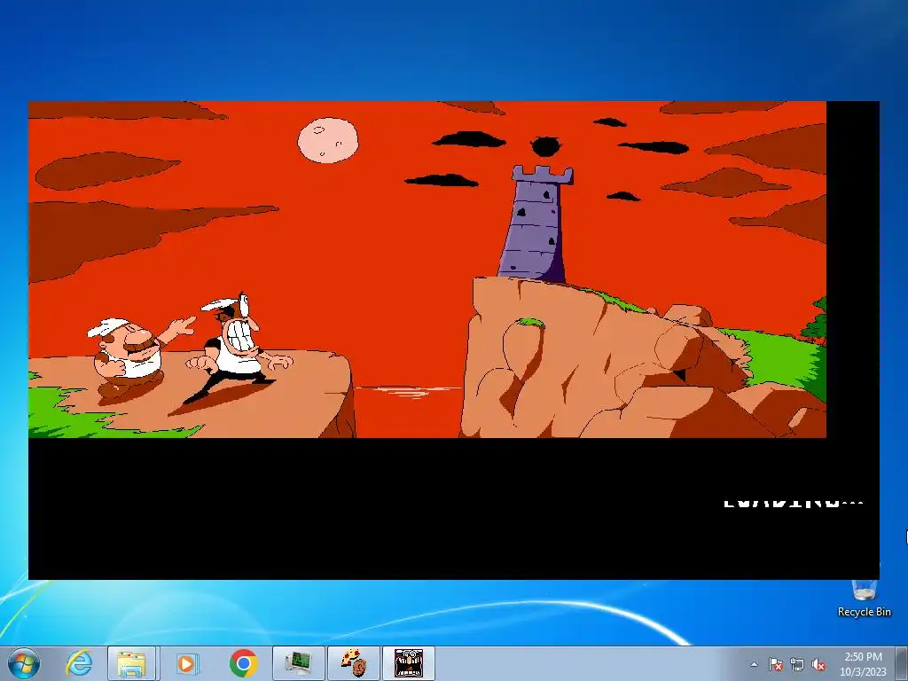Click the grinning chef character Peppino
The height and width of the screenshot is (681, 908).
click(x=239, y=349)
